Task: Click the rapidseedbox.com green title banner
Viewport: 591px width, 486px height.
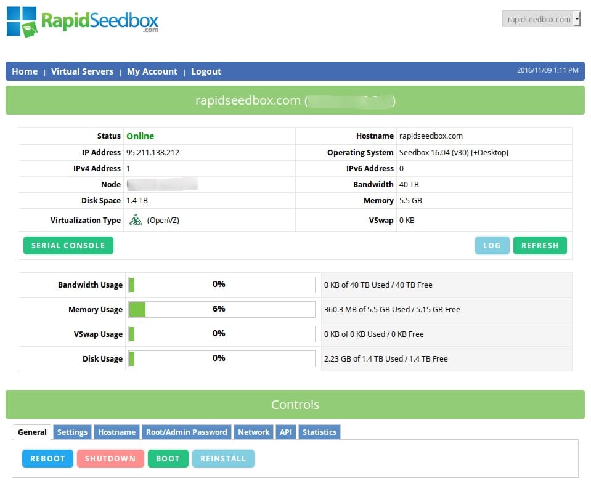Action: pos(295,100)
